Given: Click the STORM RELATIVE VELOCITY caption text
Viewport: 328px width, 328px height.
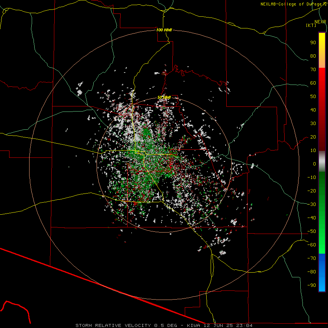Looking at the screenshot, I should pos(113,325).
